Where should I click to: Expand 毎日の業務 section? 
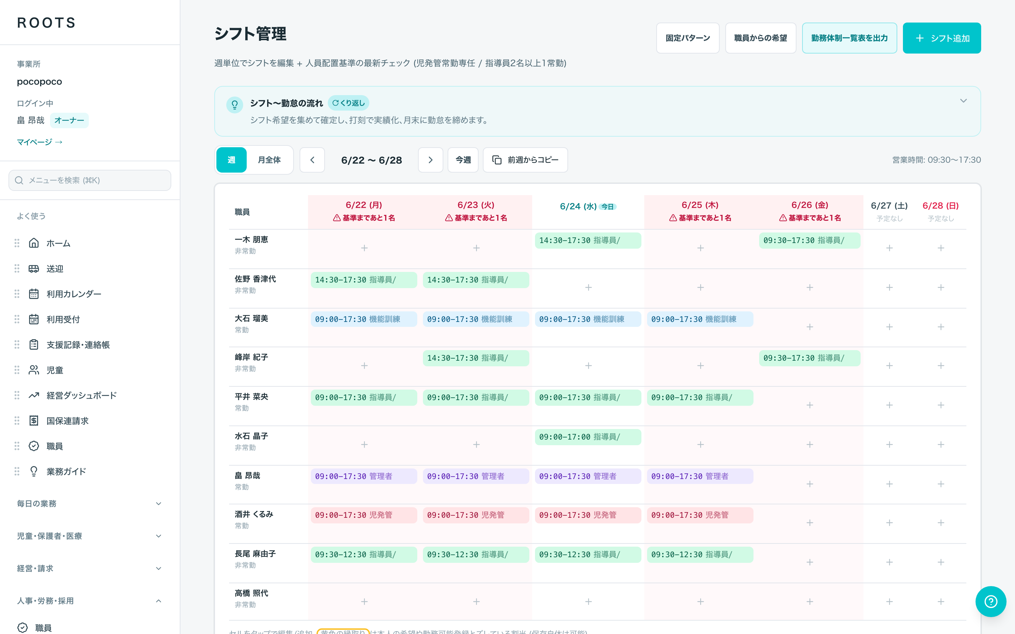[90, 504]
